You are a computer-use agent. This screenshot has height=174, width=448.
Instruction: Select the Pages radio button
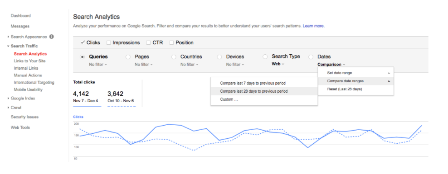click(128, 57)
